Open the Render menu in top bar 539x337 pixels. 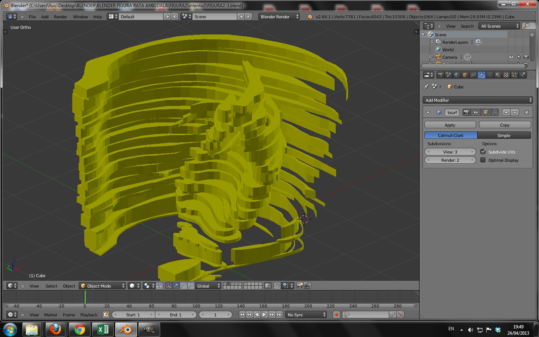[x=60, y=17]
